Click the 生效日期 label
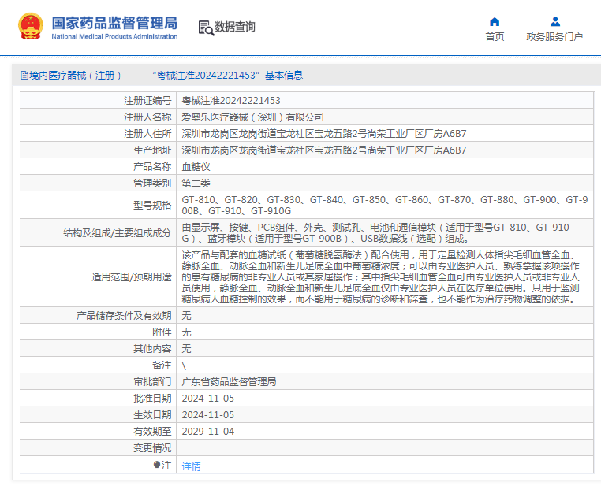This screenshot has height=486, width=601. tap(152, 415)
